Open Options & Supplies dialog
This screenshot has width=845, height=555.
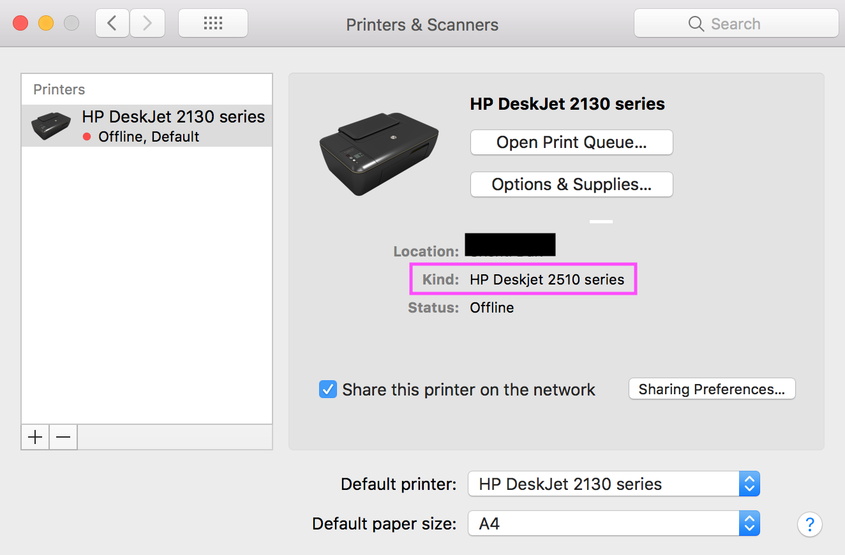(572, 184)
